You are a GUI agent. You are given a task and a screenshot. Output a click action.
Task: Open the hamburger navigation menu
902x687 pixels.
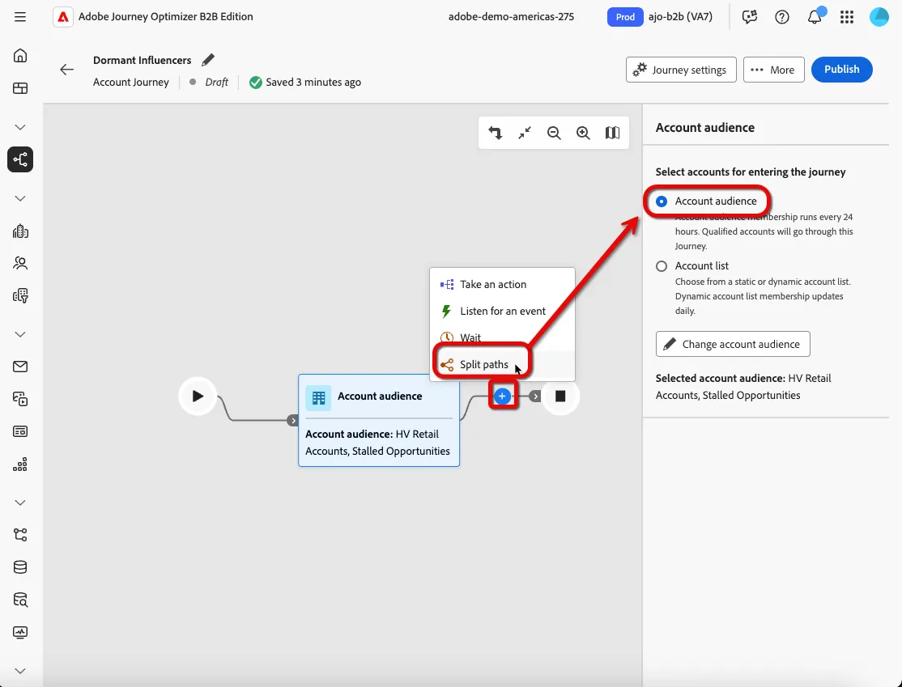tap(20, 17)
